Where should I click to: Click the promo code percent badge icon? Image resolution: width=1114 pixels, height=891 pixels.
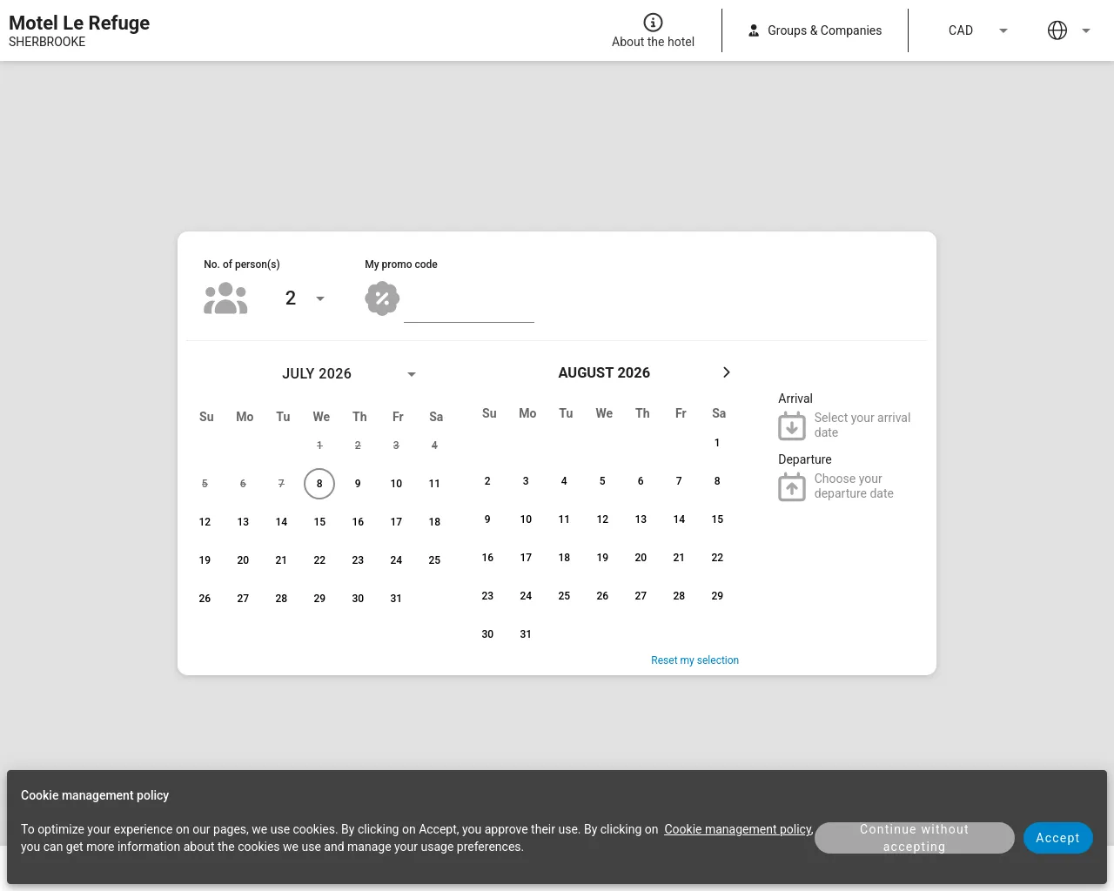[x=382, y=298]
